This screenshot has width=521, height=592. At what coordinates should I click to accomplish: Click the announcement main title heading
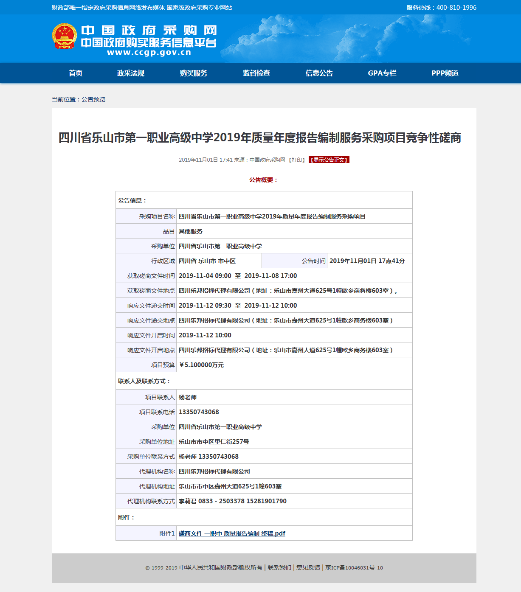click(260, 138)
